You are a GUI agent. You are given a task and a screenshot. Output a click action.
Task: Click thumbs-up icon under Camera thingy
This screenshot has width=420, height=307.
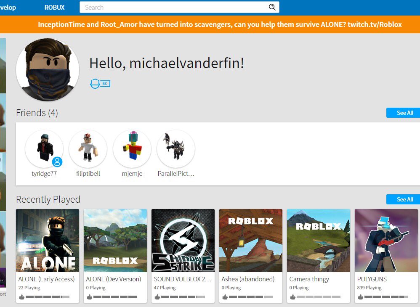pos(293,297)
